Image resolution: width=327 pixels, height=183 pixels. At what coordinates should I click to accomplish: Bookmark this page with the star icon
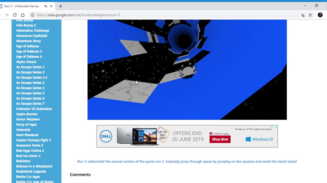(310, 15)
